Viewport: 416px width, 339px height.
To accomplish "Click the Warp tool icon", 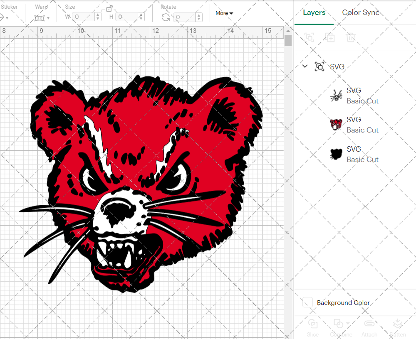I will click(x=40, y=17).
